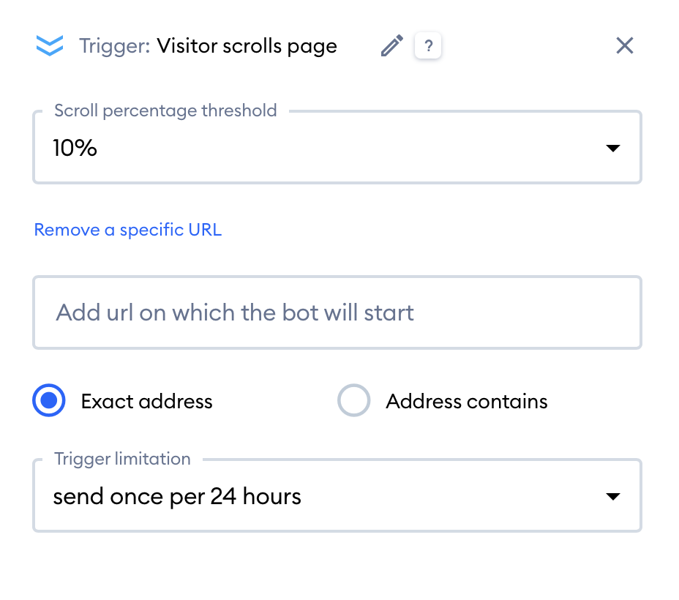Click the "Remove a specific URL" link
This screenshot has height=600, width=679.
tap(128, 230)
